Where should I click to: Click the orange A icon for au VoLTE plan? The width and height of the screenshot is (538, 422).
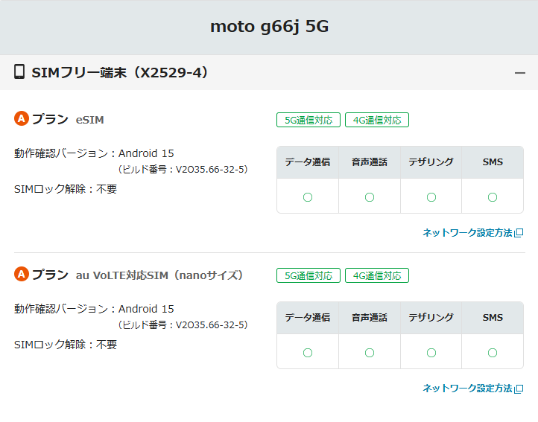[x=21, y=275]
